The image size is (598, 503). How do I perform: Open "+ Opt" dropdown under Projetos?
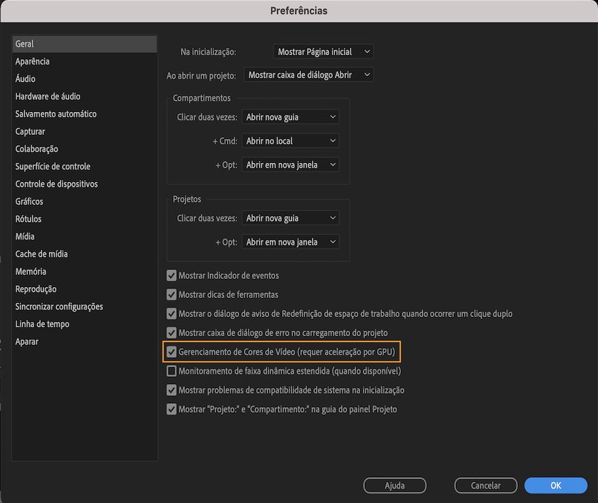coord(290,242)
